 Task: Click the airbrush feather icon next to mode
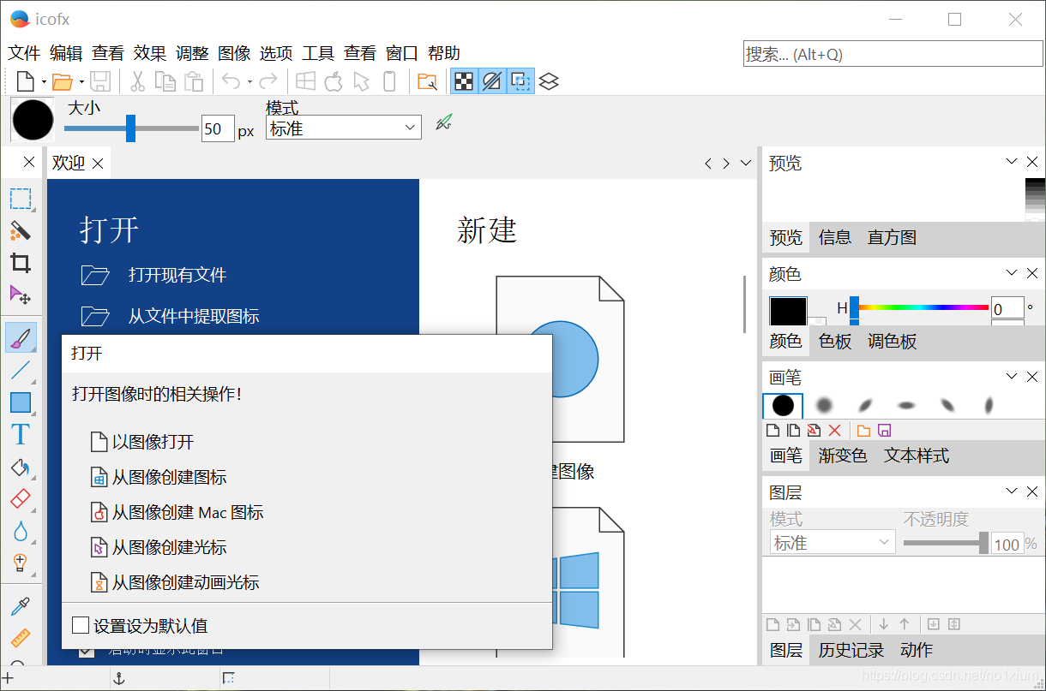[x=443, y=122]
